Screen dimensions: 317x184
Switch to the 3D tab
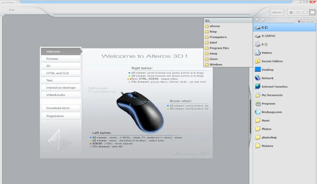coord(61,66)
